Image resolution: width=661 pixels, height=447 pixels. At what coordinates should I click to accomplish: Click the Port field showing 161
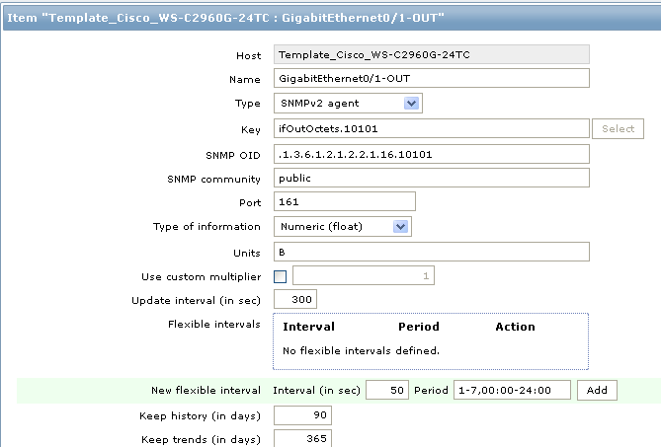[345, 201]
